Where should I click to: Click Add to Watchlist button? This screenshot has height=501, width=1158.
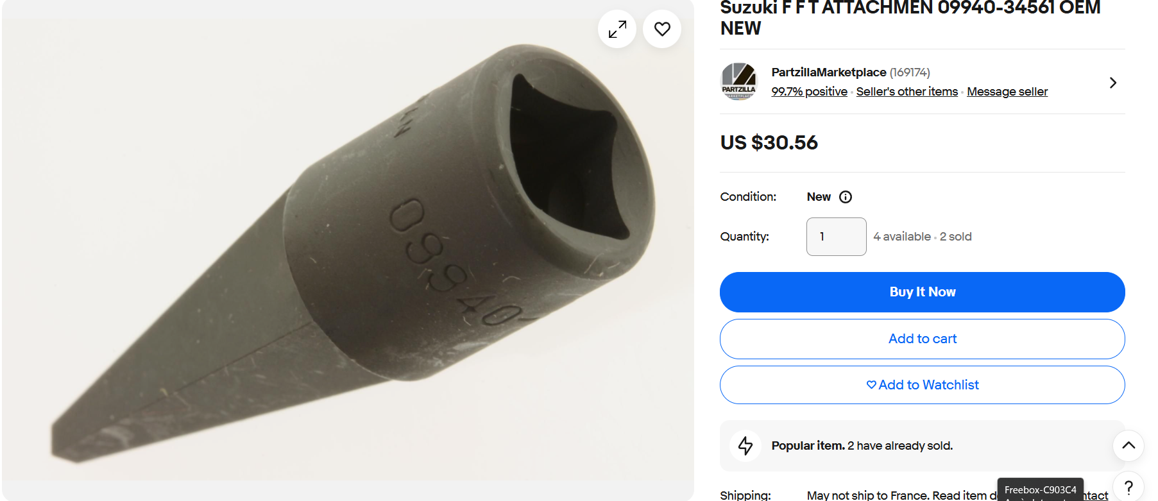click(922, 385)
